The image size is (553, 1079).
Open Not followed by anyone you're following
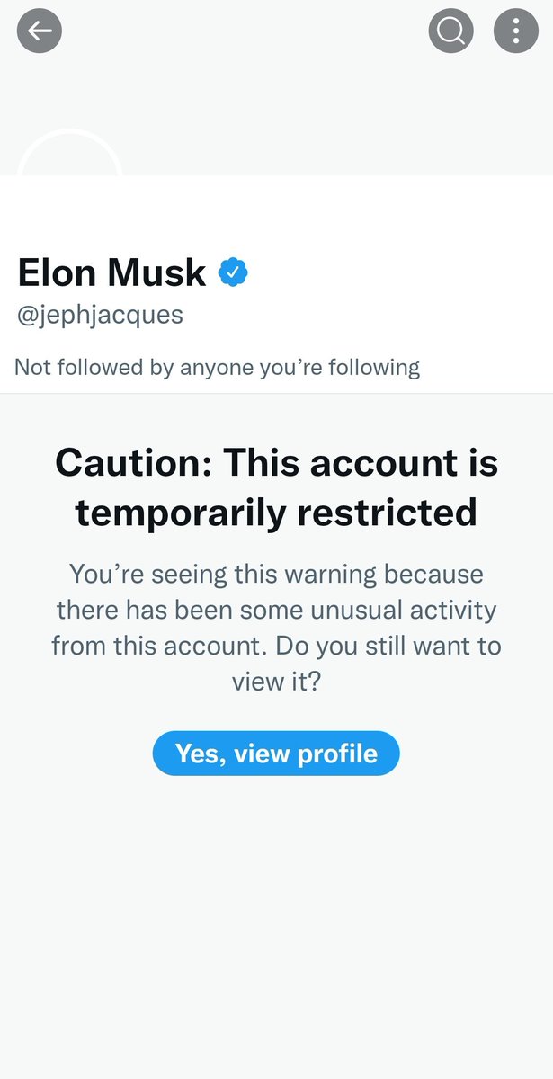pyautogui.click(x=218, y=367)
